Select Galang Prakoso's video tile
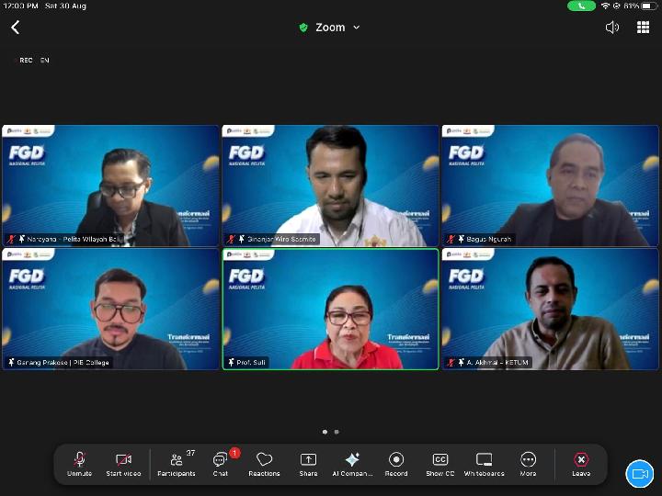662x496 pixels. 110,310
